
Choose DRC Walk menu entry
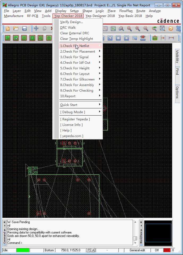(x=81, y=27)
